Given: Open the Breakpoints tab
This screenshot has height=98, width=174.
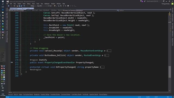Looking at the screenshot, I should pyautogui.click(x=37, y=94).
